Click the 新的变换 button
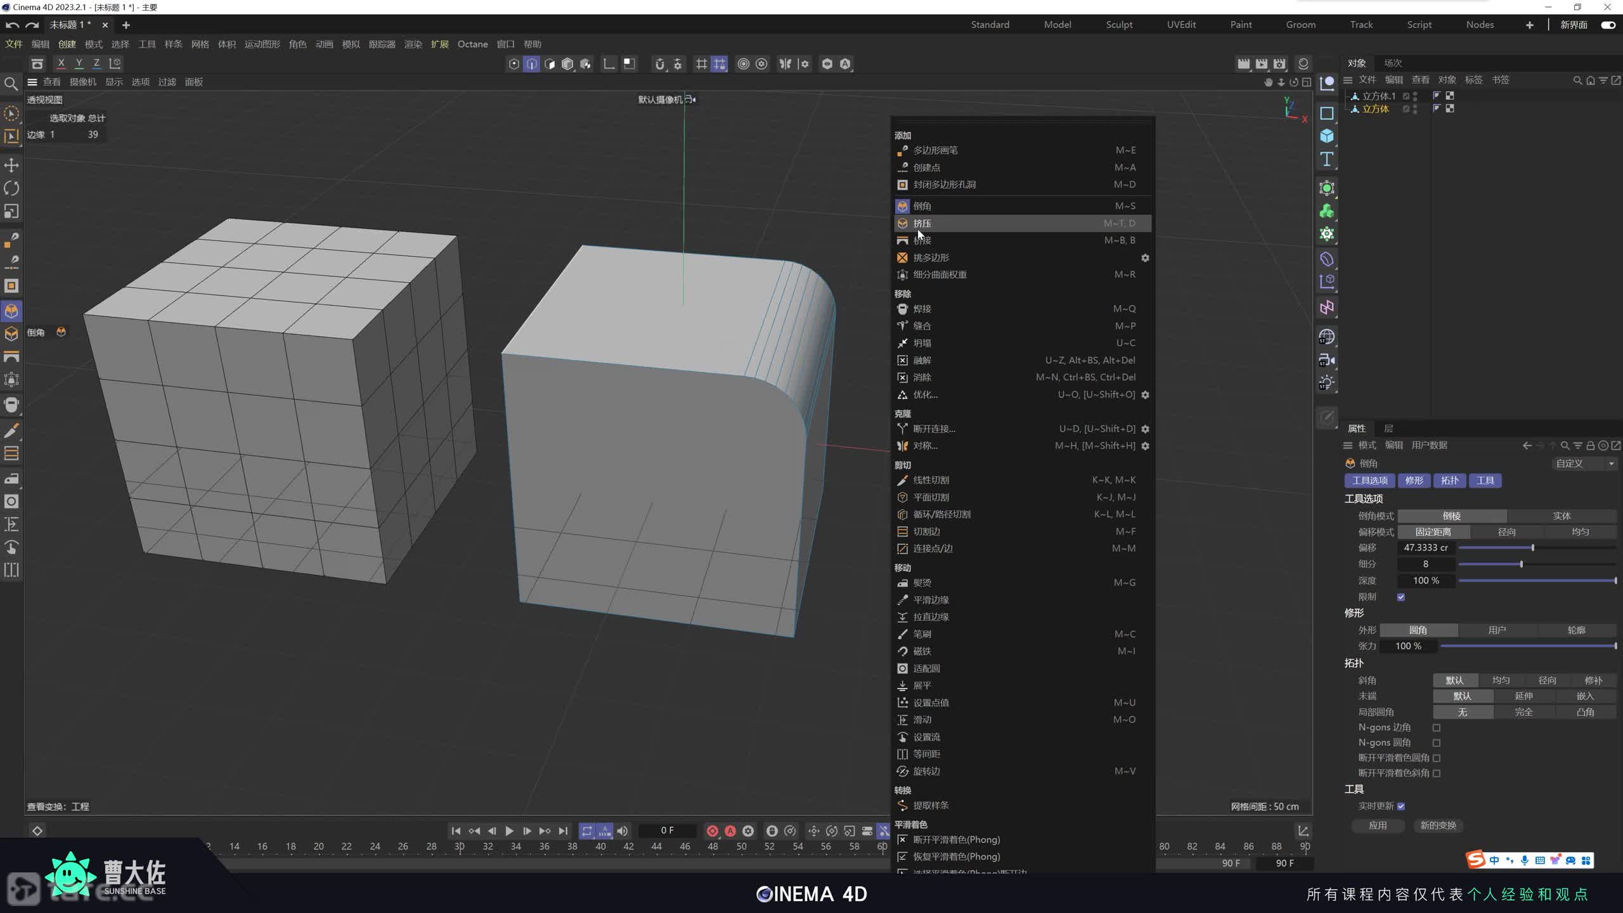1623x913 pixels. click(1438, 826)
